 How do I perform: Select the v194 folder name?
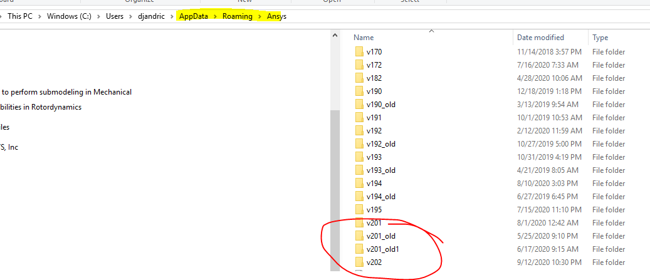(374, 183)
